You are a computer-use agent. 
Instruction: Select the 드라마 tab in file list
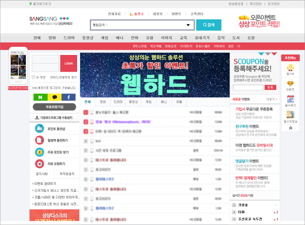(x=118, y=102)
